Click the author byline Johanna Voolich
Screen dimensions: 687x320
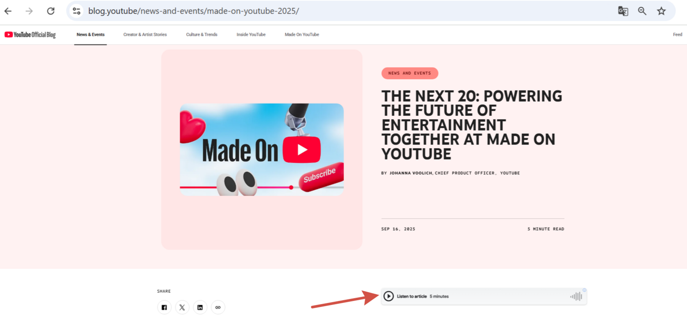[450, 173]
